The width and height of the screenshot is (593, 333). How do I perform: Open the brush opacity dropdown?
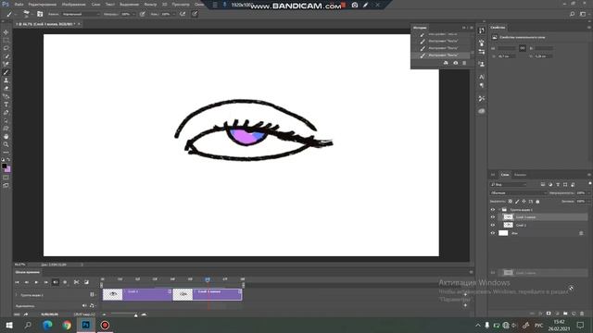click(133, 14)
